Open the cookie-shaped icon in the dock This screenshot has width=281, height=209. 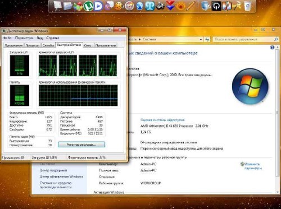(119, 6)
